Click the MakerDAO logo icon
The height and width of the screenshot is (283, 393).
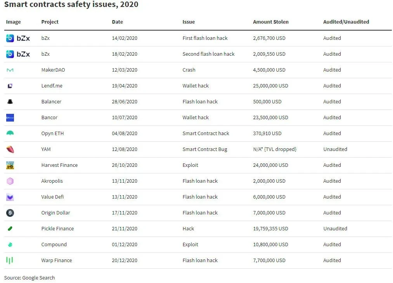(10, 70)
